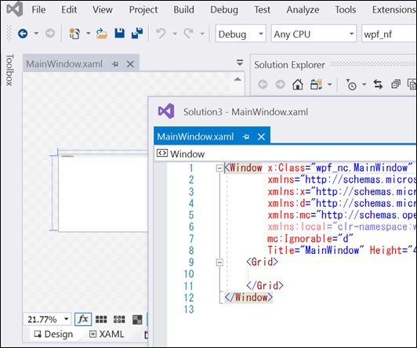Open the redo history dropdown

tap(202, 34)
